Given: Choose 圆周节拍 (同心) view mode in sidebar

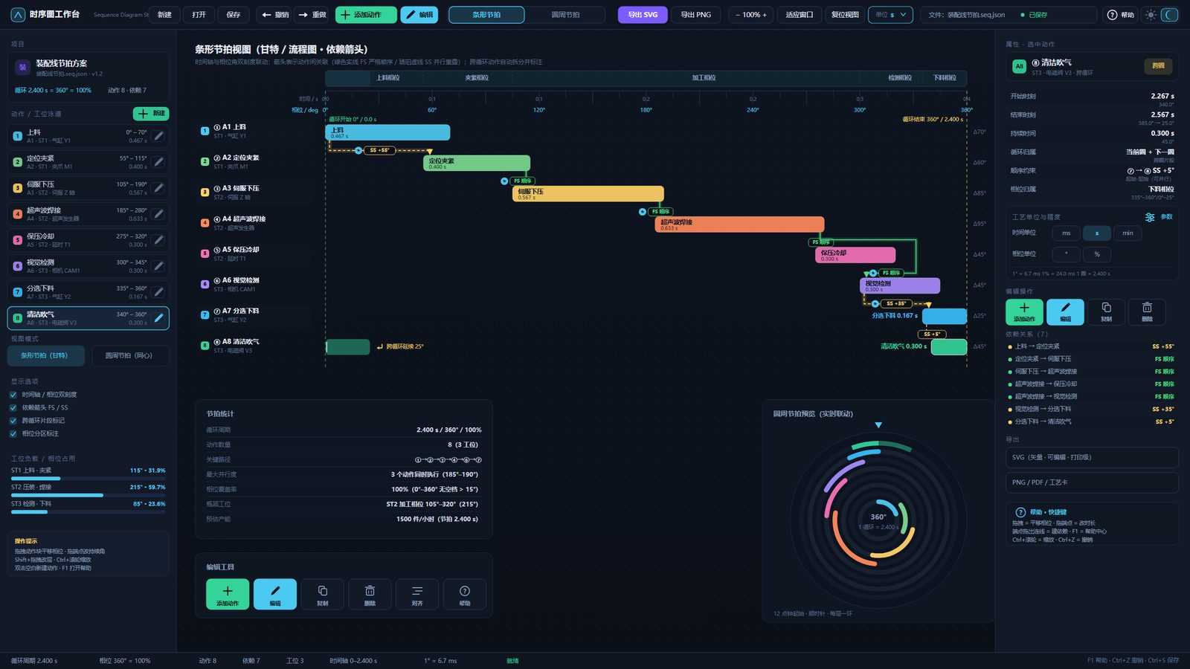Looking at the screenshot, I should [129, 356].
